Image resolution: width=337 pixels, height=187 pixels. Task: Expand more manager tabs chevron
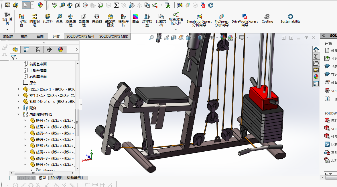[x=76, y=49]
